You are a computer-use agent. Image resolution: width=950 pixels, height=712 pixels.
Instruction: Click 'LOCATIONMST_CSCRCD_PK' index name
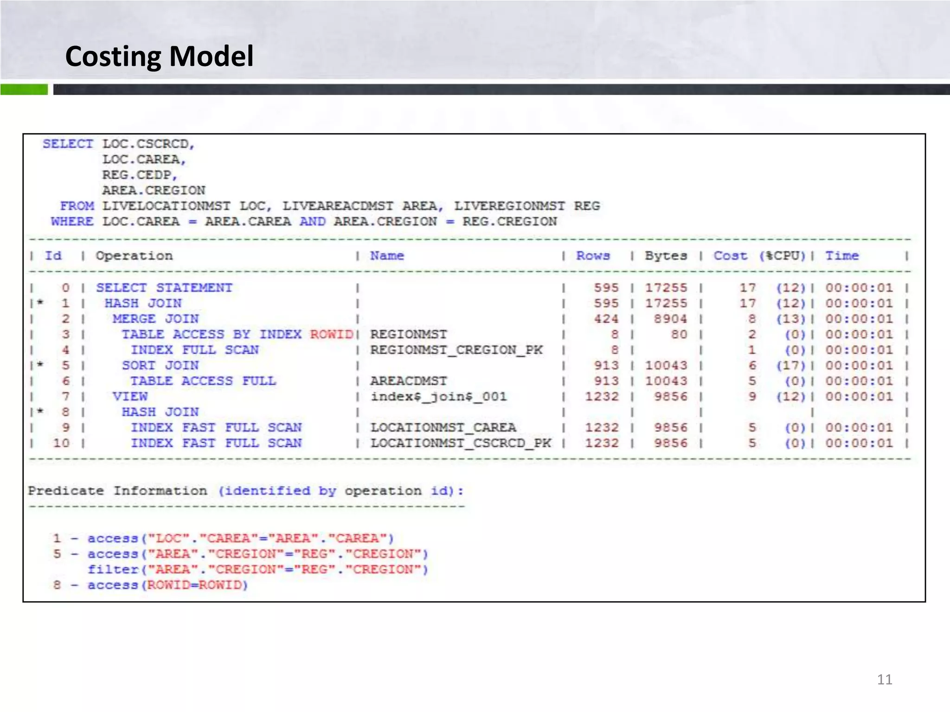point(460,443)
